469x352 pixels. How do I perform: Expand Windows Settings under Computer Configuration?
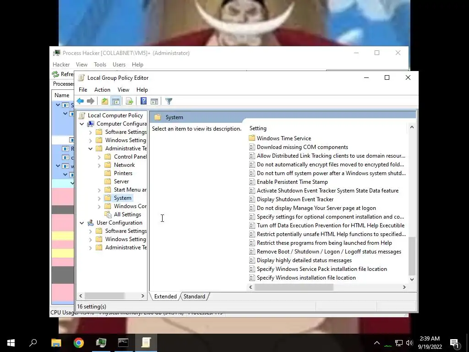click(90, 140)
